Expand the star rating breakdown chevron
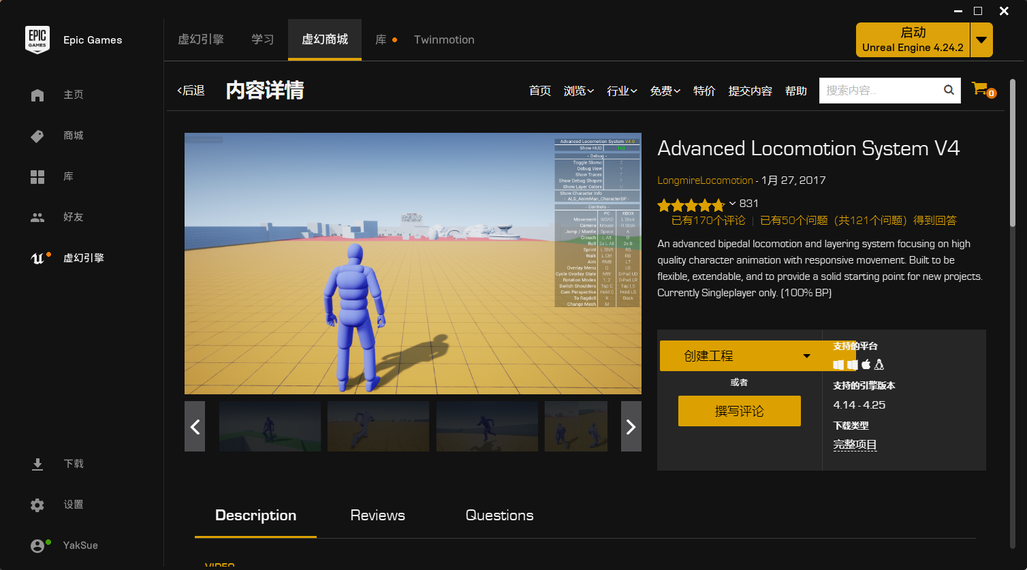 733,203
